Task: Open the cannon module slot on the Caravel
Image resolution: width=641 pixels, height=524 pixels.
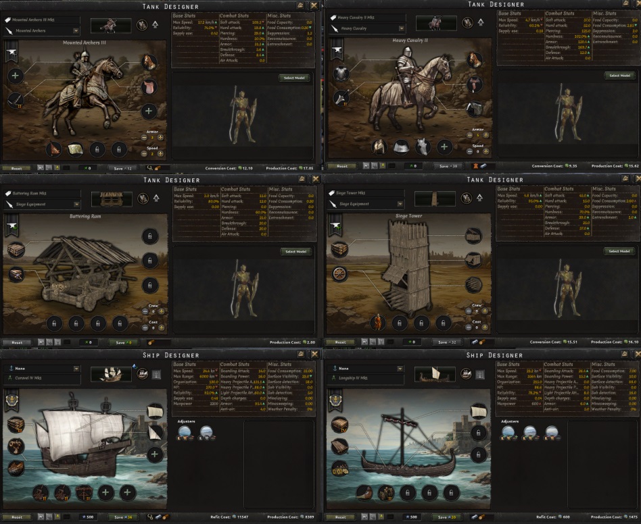Action: pos(16,446)
